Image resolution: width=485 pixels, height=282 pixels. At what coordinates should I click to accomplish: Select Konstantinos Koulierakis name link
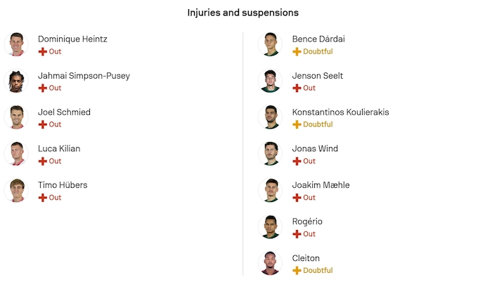click(340, 113)
